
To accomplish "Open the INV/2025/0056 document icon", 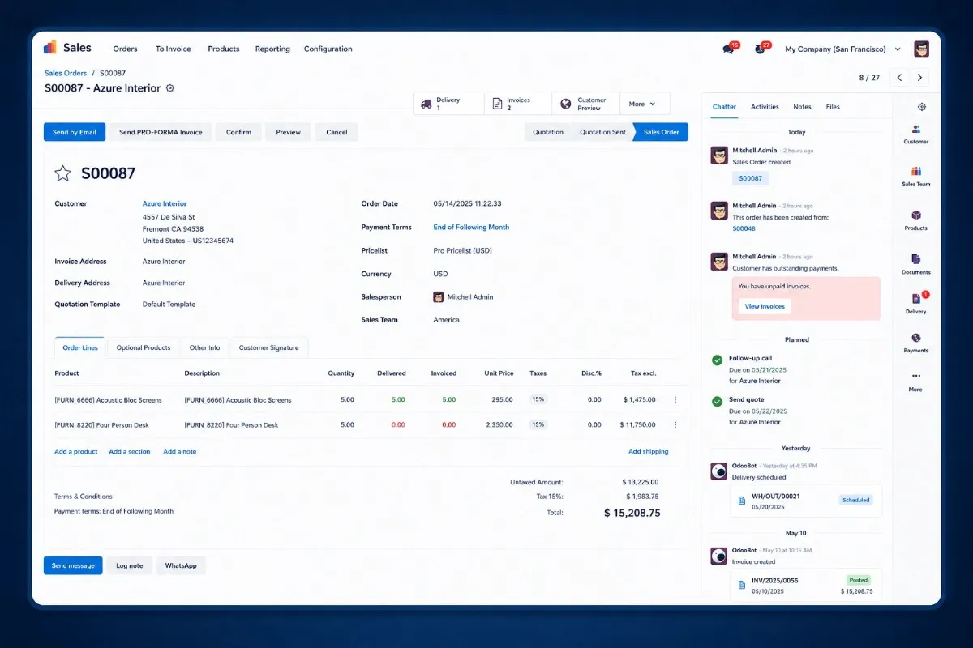I will [x=741, y=585].
